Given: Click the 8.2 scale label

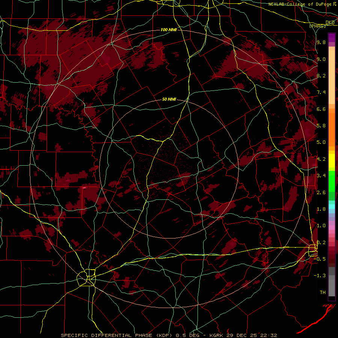Looking at the screenshot, I should [x=321, y=75].
